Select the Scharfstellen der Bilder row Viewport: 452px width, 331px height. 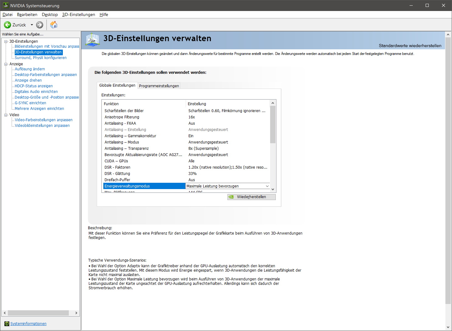point(186,111)
